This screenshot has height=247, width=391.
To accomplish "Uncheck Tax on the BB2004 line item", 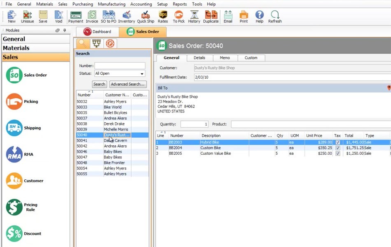I will click(337, 148).
